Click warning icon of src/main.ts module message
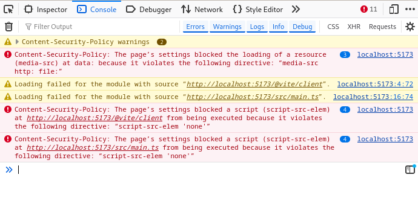 pos(8,97)
